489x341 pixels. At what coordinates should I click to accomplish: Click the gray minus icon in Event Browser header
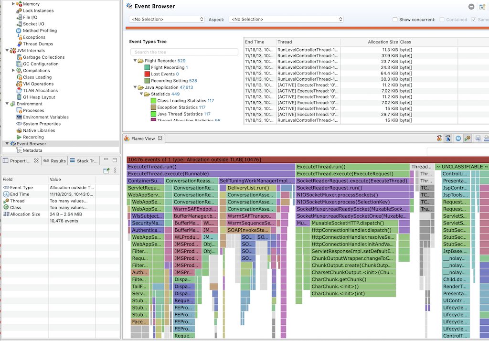471,7
